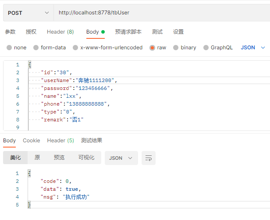The height and width of the screenshot is (220, 270).
Task: Select the binary radio button
Action: coord(176,48)
